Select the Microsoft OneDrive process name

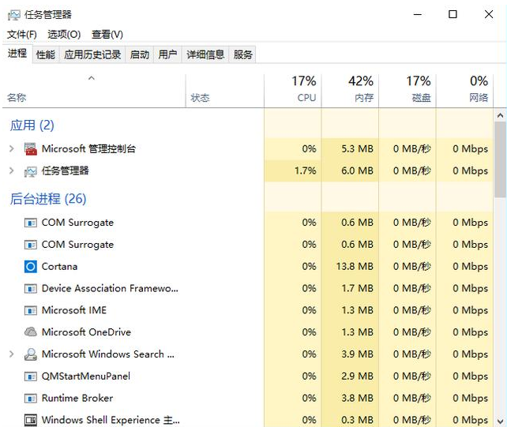click(86, 332)
